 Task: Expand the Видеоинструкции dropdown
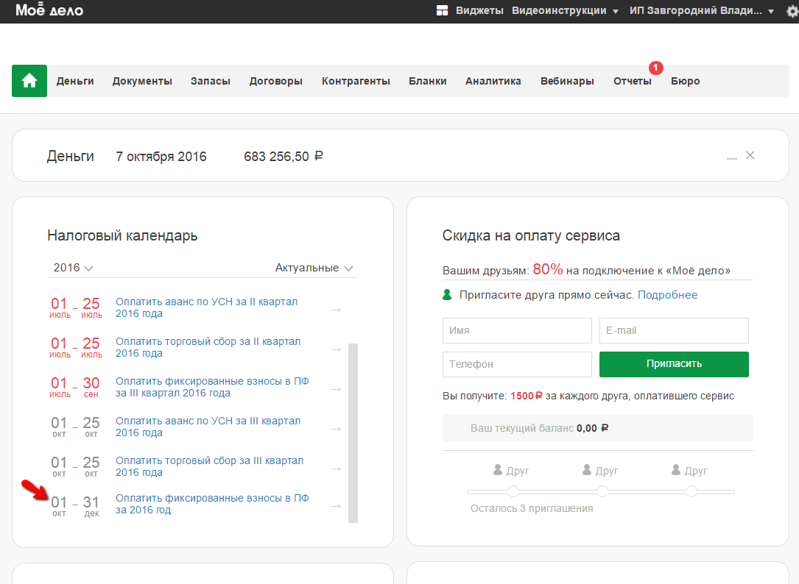click(565, 11)
